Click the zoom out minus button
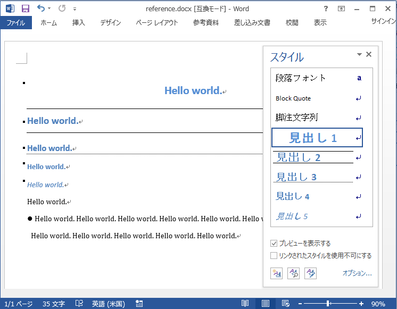Image resolution: width=397 pixels, height=309 pixels. point(300,304)
